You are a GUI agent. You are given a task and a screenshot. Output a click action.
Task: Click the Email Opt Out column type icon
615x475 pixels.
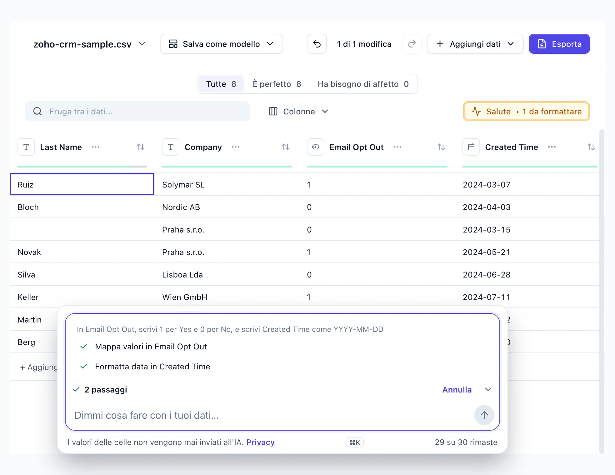pyautogui.click(x=316, y=147)
